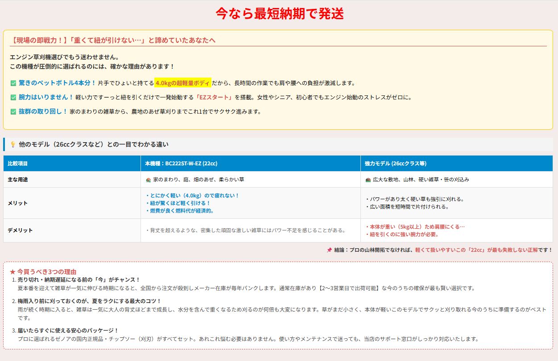Click the red text 「EZスタート」
The width and height of the screenshot is (558, 361).
tap(214, 97)
